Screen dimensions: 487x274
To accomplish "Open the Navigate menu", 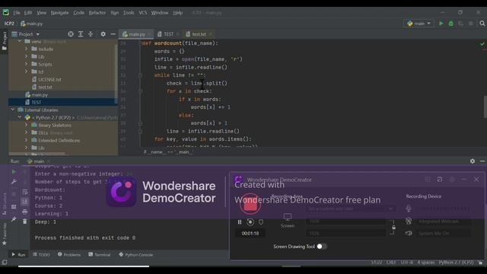I will click(59, 13).
